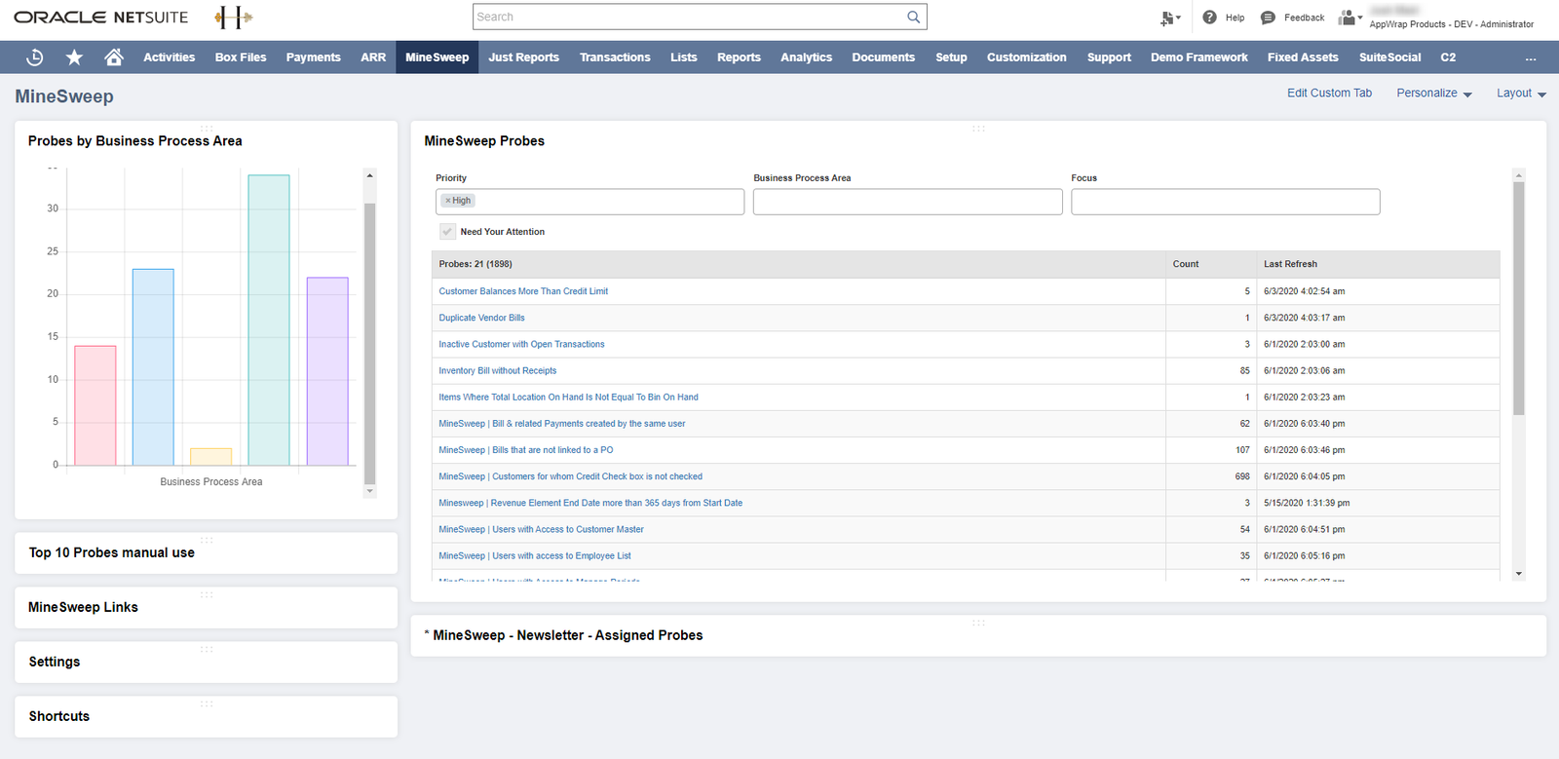Open the Business Process Area filter field
This screenshot has height=759, width=1559.
pos(907,202)
